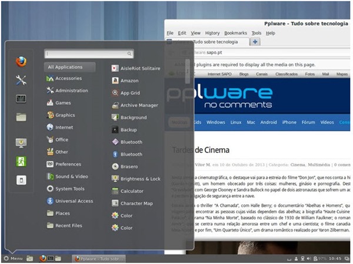
Task: Click the Pplware window button on taskbar
Action: [99, 259]
